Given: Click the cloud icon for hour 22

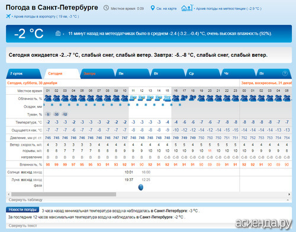Looking at the screenshot, I should coord(227,98).
